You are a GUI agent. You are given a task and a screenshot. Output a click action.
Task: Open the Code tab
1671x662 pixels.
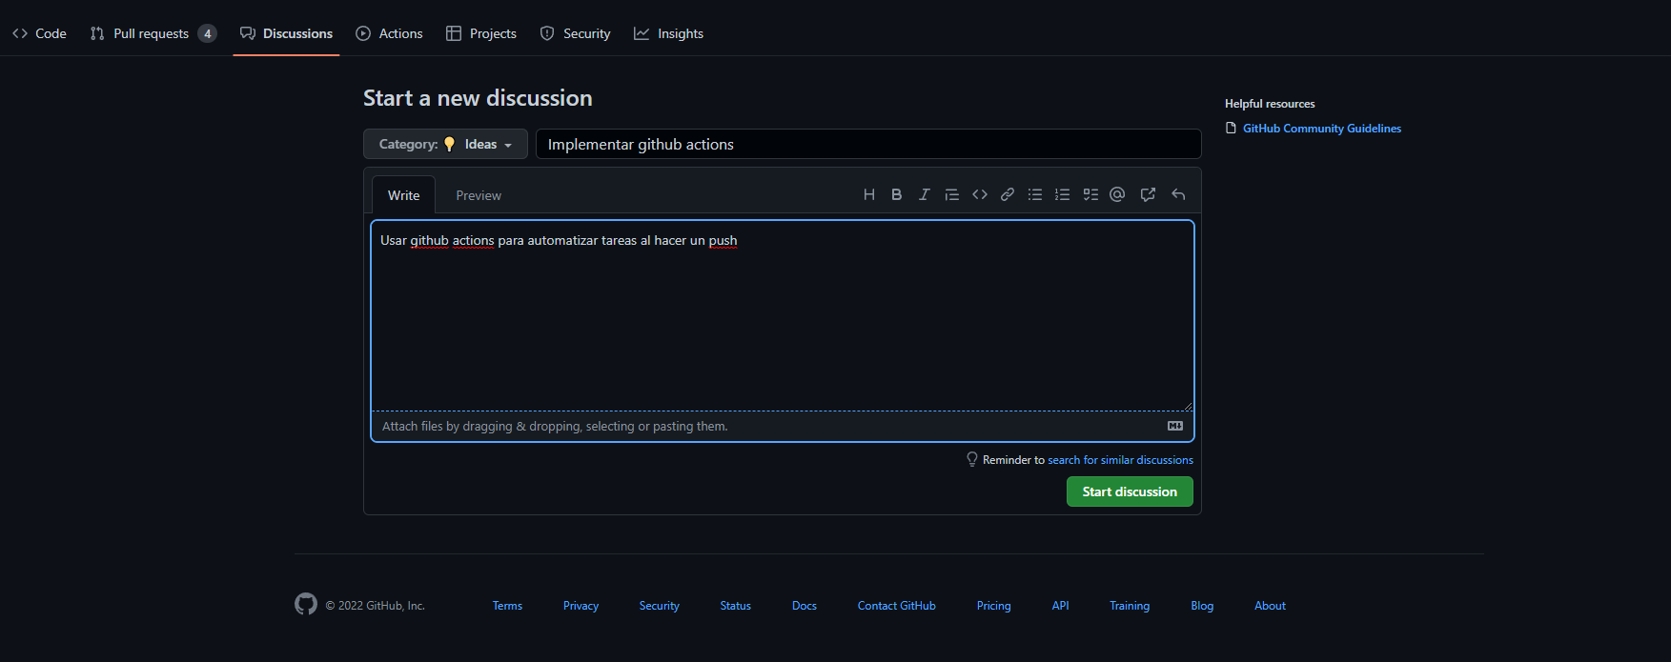(x=39, y=33)
